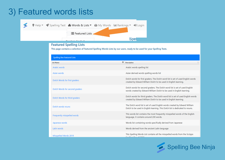Viewport: 225px width, 160px height.
Task: Click the Spelling Bee Ninja footer logo
Action: 186,147
